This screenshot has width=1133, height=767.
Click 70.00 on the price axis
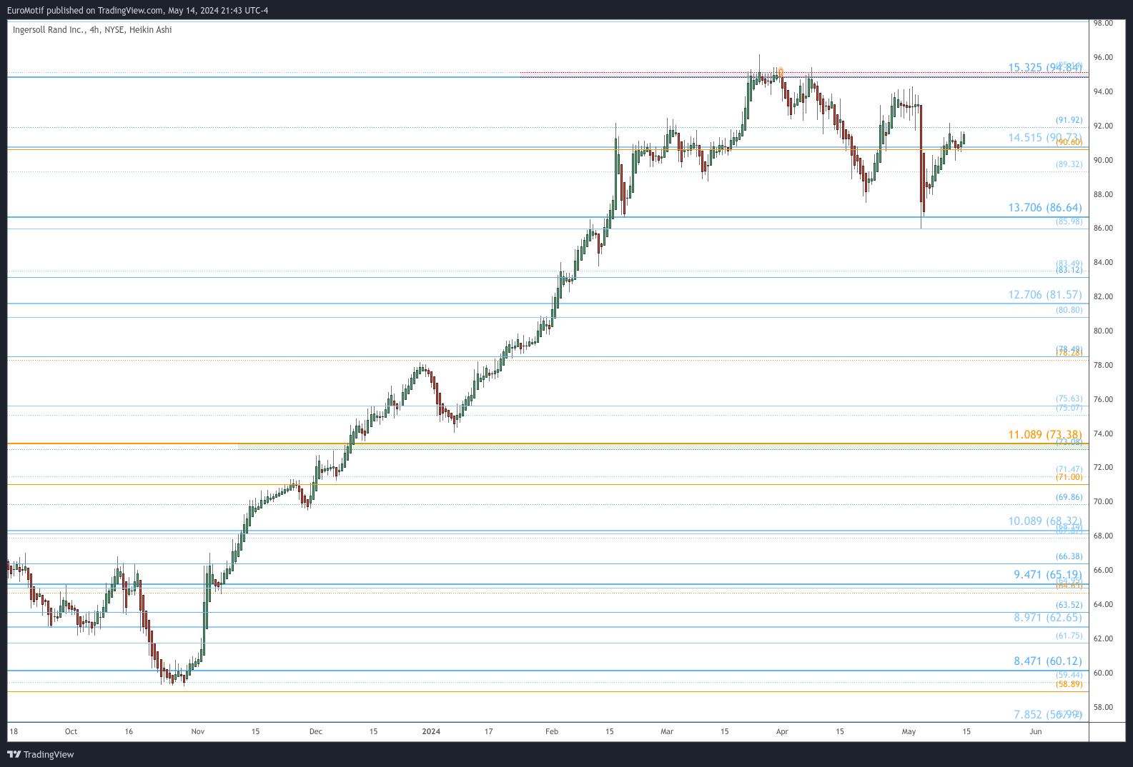(1103, 501)
